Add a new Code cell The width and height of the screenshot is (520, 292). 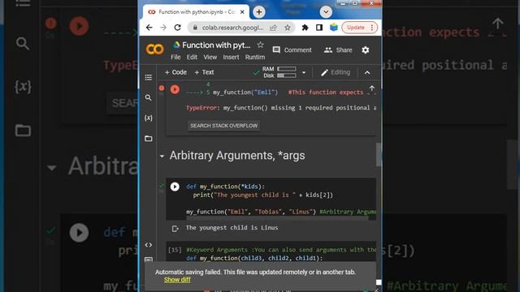[x=175, y=72]
